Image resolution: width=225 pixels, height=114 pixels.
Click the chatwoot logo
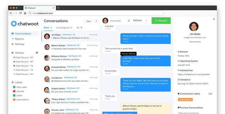click(x=25, y=24)
